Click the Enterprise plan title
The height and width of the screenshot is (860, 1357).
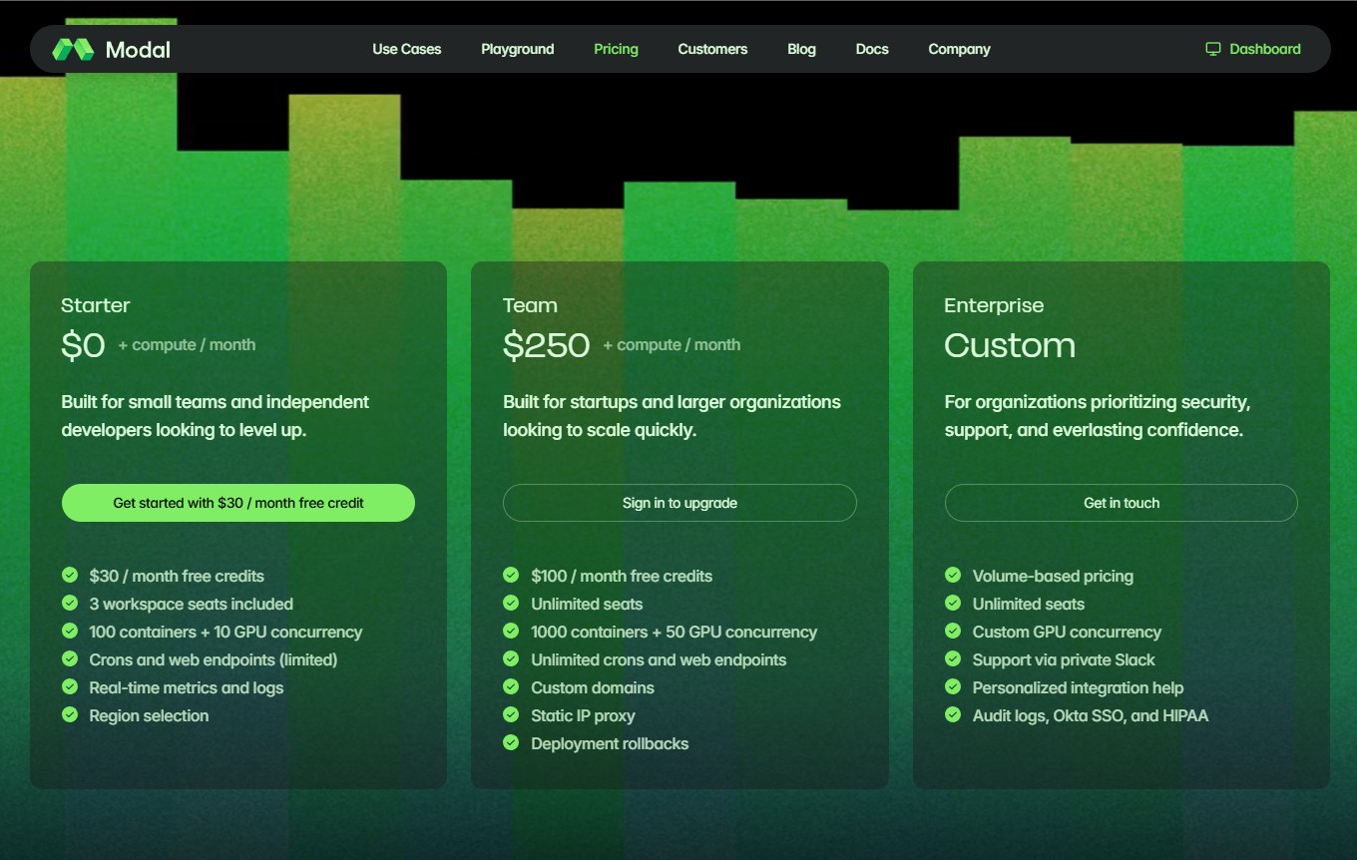pos(994,305)
